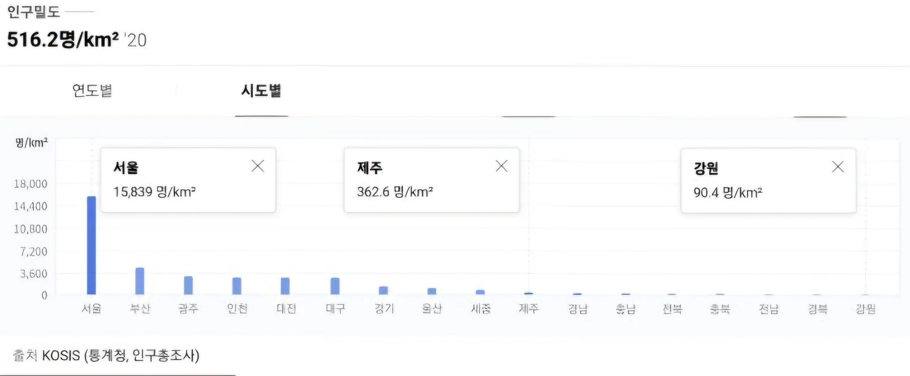Click the 세종 axis label
Image resolution: width=910 pixels, height=376 pixels.
click(x=481, y=309)
